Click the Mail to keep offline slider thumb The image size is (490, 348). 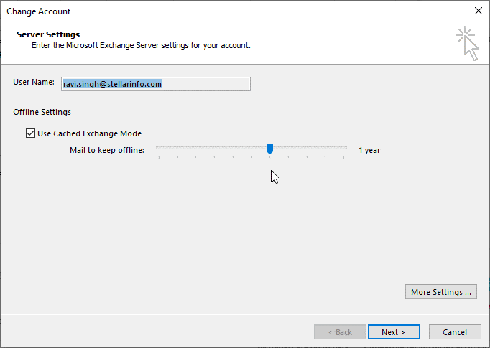pyautogui.click(x=269, y=149)
